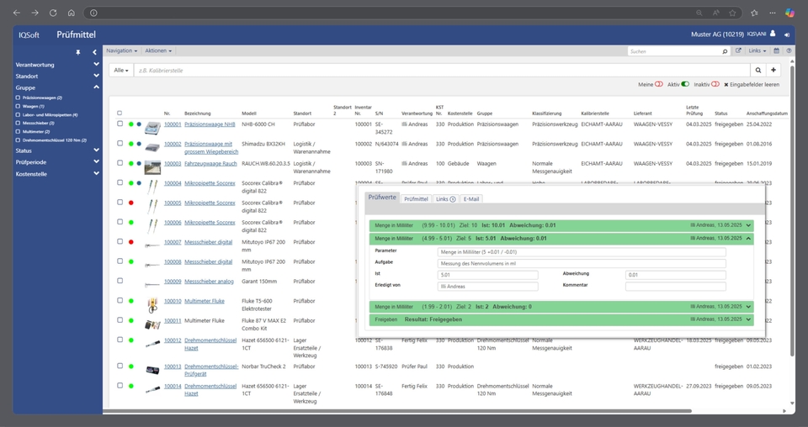This screenshot has height=427, width=808.
Task: Click the magnifier icon in the filter bar
Action: click(x=758, y=71)
